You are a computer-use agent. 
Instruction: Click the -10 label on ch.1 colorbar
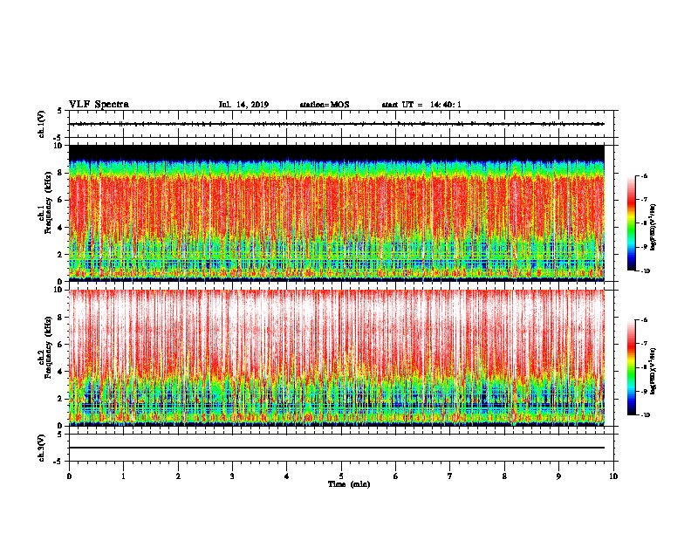(x=646, y=271)
